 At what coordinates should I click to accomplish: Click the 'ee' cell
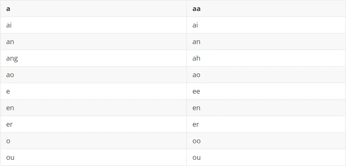pos(266,91)
